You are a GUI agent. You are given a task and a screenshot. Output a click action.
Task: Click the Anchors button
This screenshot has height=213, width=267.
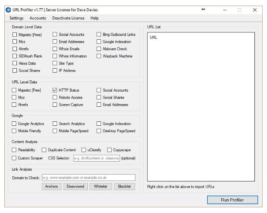pyautogui.click(x=51, y=187)
